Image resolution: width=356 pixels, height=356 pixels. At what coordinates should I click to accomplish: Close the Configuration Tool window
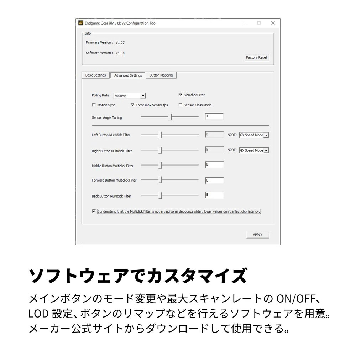(273, 23)
